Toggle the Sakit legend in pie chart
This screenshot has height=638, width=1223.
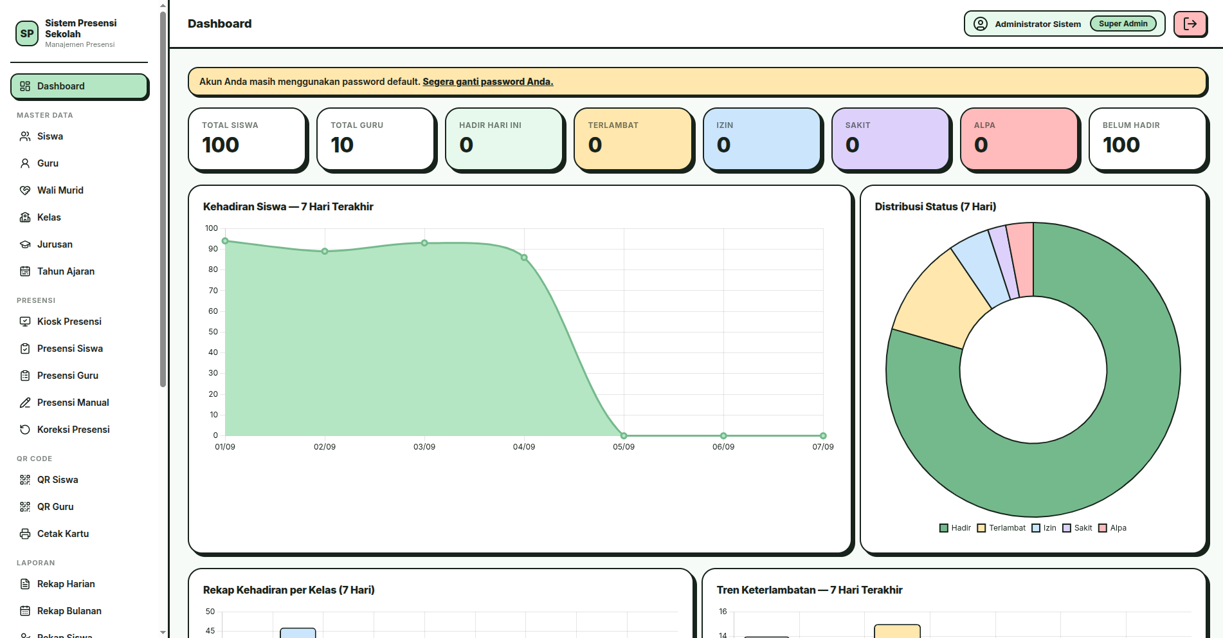point(1077,528)
